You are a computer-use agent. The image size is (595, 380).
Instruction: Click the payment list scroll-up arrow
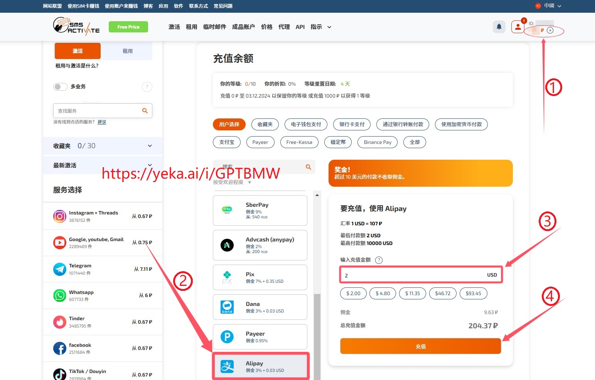317,195
